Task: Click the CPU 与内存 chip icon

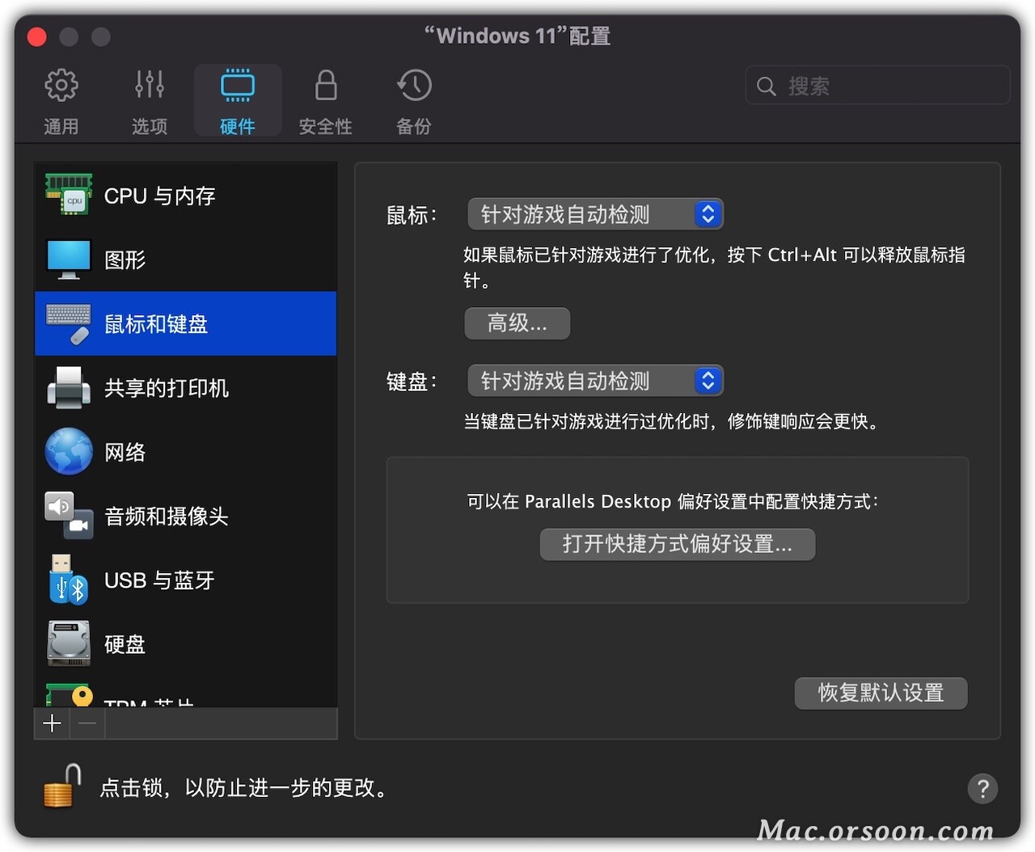Action: click(69, 195)
